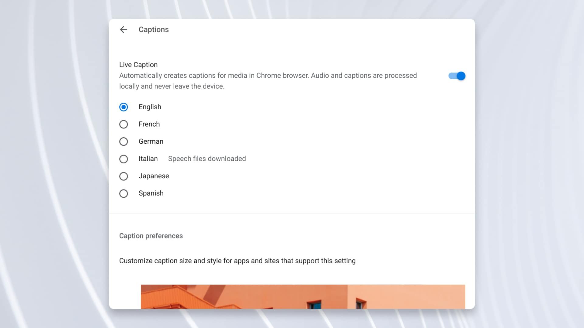Click the French language label
The width and height of the screenshot is (584, 328).
coord(149,124)
